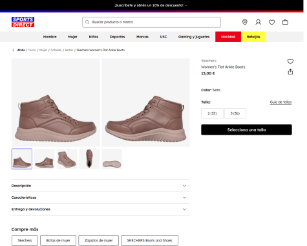Select size 2 (35)
This screenshot has height=246, width=307.
(212, 113)
